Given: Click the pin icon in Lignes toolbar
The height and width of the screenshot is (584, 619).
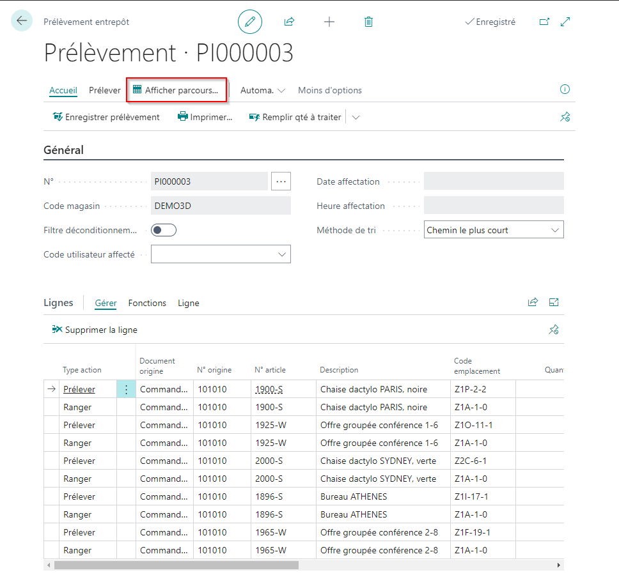Looking at the screenshot, I should point(554,330).
